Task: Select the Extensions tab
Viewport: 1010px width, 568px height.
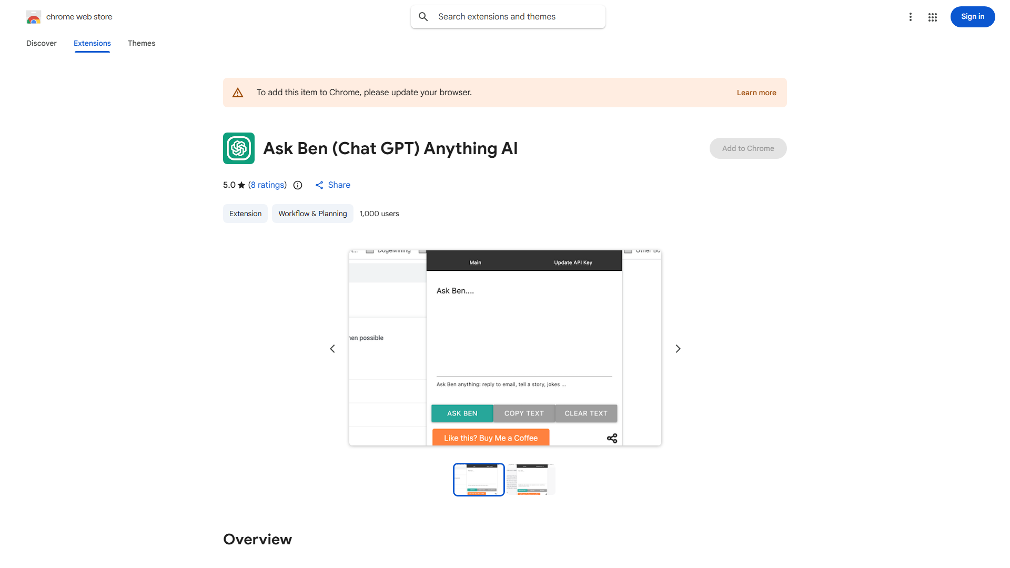Action: coord(92,43)
